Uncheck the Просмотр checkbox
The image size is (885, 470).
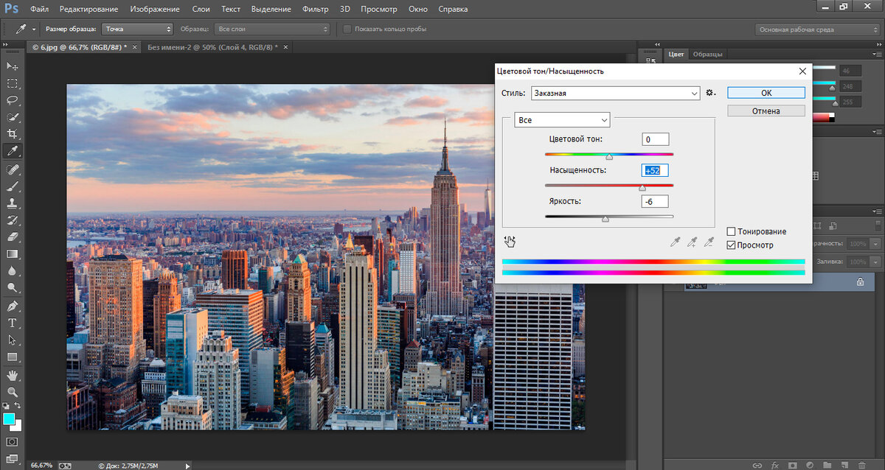731,245
